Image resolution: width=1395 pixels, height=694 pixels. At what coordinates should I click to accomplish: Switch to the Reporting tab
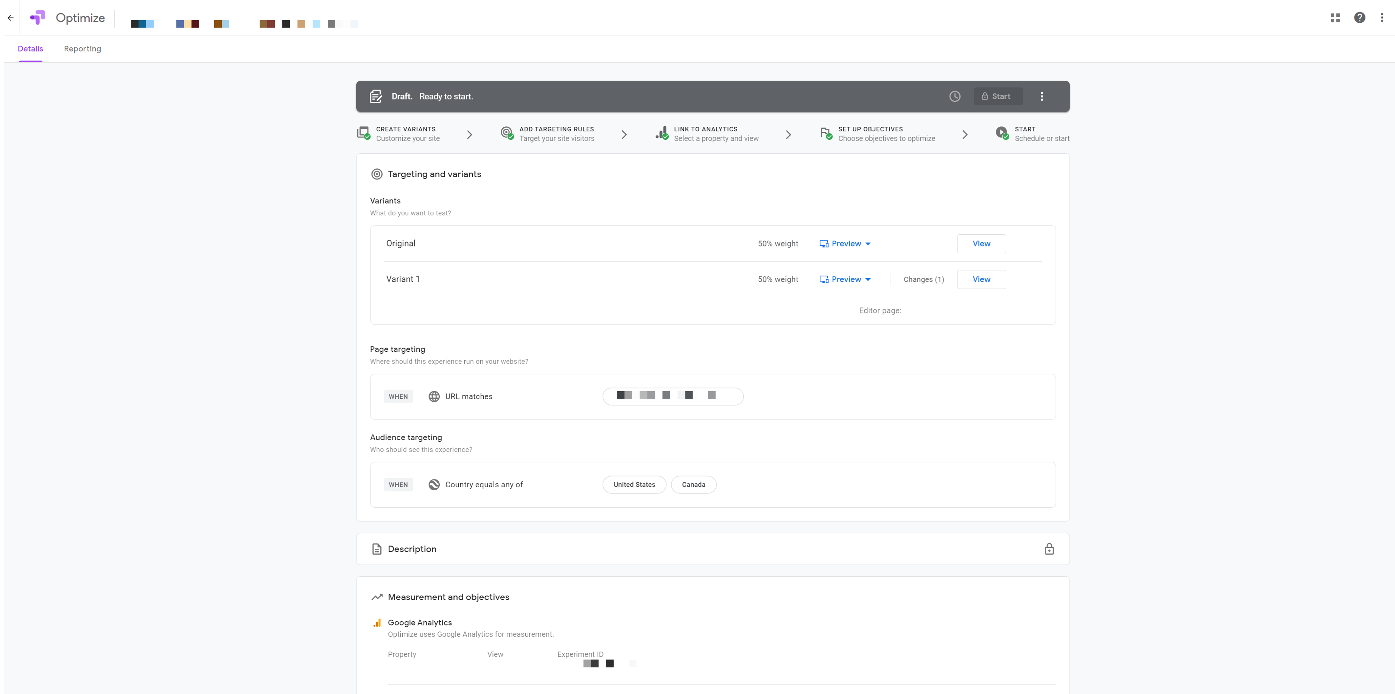click(83, 48)
